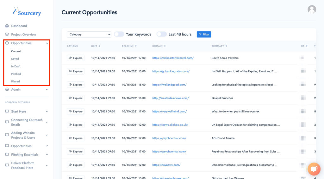Viewport: 324px width, 179px height.
Task: Sort by the Deadline column arrows
Action: 136,46
